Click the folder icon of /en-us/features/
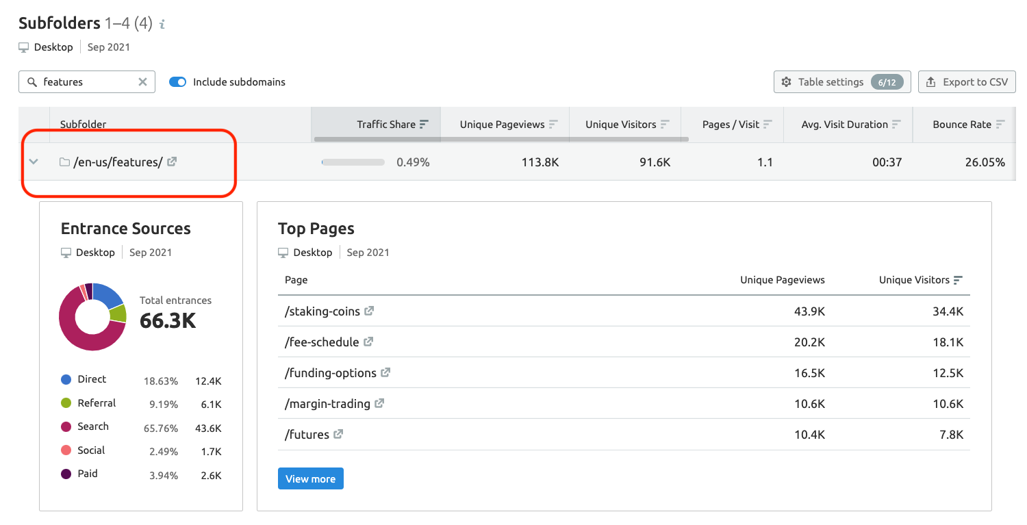1027x525 pixels. coord(64,162)
